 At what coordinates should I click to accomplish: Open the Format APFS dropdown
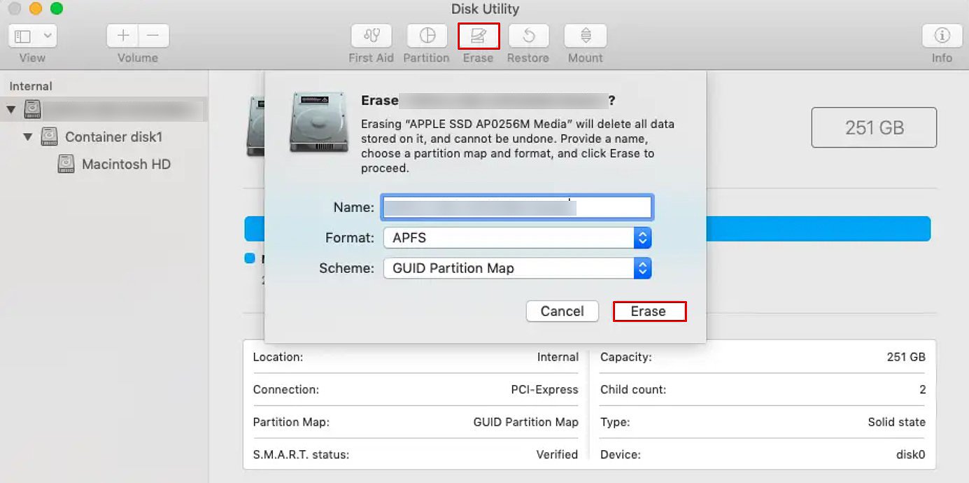[518, 238]
